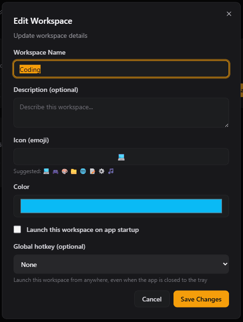Select the artist palette suggested emoji
This screenshot has height=322, width=243.
[x=65, y=171]
